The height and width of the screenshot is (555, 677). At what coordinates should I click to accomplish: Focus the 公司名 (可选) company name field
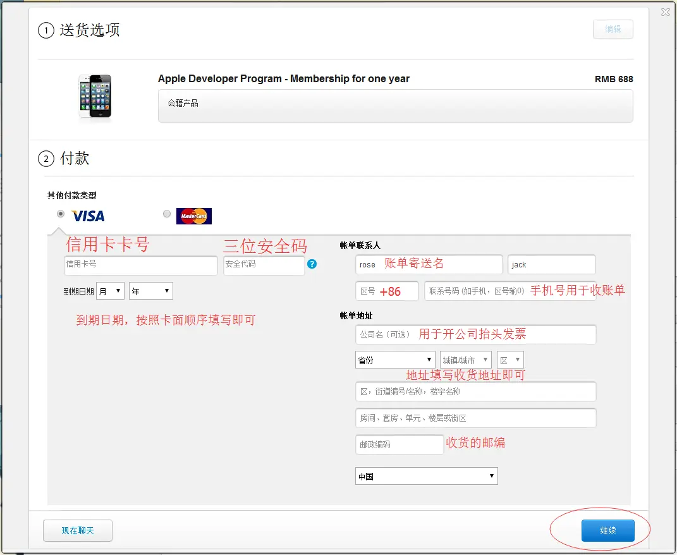476,334
